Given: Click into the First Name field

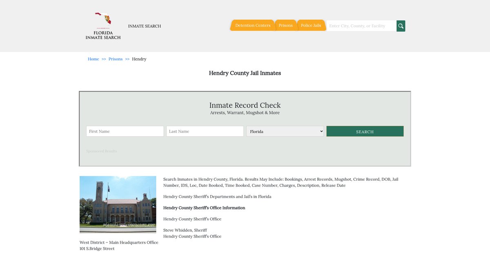Looking at the screenshot, I should pos(125,131).
